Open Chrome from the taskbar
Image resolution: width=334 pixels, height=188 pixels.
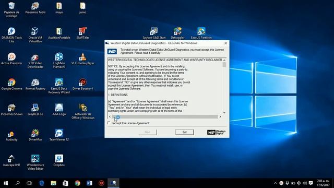pyautogui.click(x=77, y=183)
